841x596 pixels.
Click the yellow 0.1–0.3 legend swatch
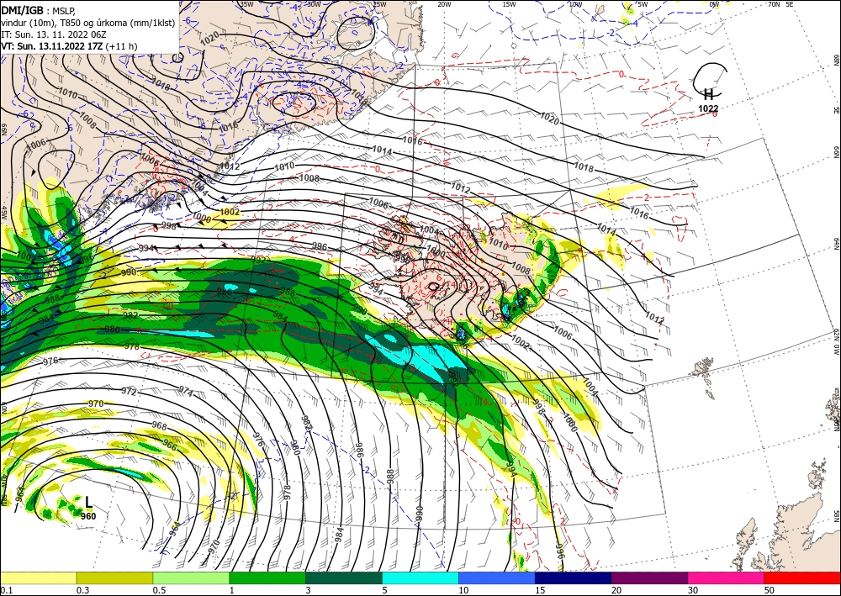pyautogui.click(x=38, y=578)
